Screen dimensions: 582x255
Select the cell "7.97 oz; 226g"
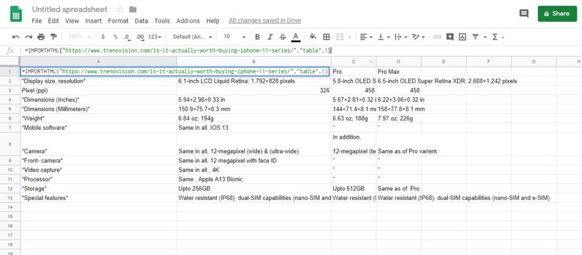tap(398, 118)
